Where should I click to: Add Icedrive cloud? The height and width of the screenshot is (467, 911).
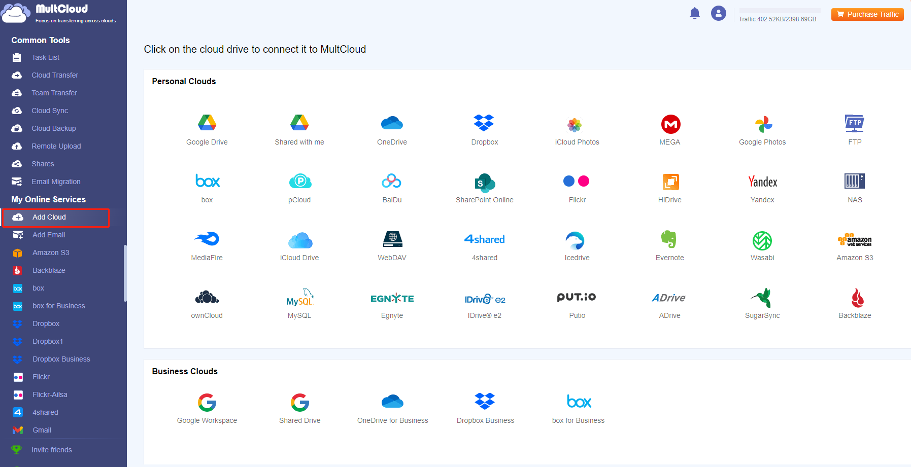575,240
